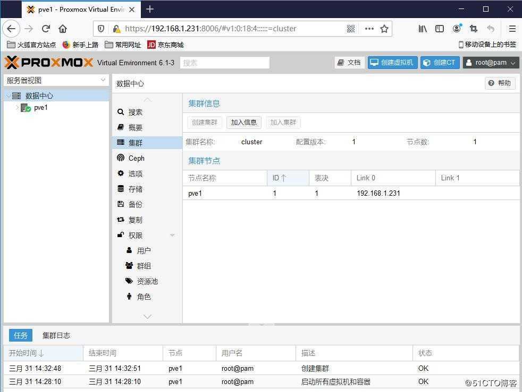
Task: Open Firefox account avatar icon
Action: [x=457, y=29]
